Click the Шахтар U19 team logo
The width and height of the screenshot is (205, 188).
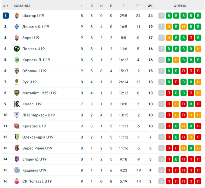(x=17, y=16)
